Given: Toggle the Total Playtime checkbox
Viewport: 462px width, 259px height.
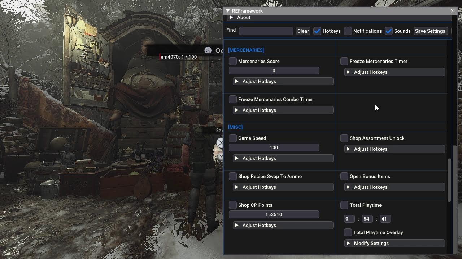Looking at the screenshot, I should tap(344, 205).
